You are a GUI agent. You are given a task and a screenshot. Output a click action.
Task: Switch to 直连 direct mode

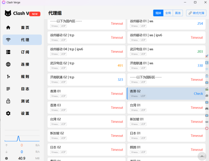[178, 13]
